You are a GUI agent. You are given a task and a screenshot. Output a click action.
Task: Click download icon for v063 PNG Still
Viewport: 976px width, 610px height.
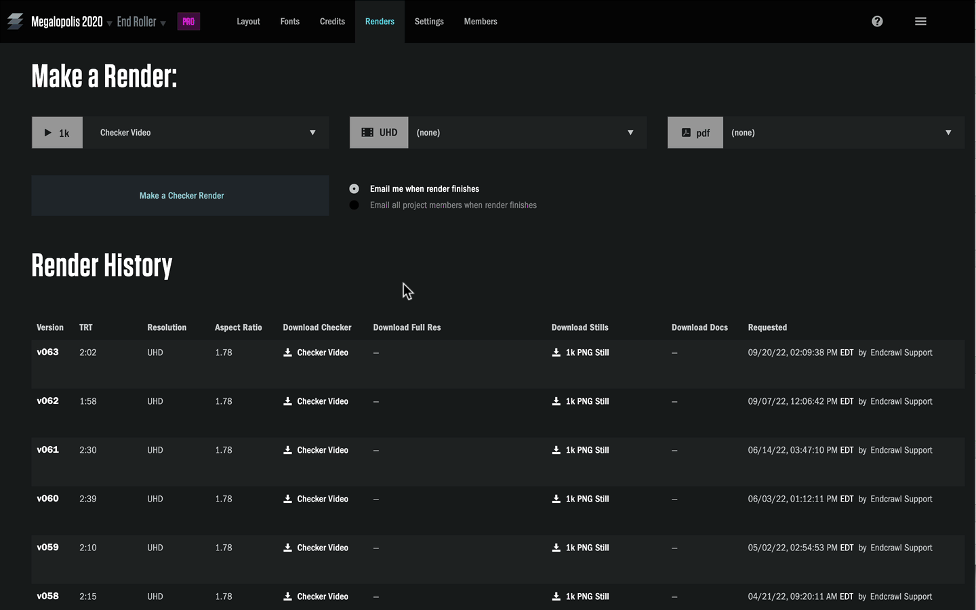click(x=556, y=352)
